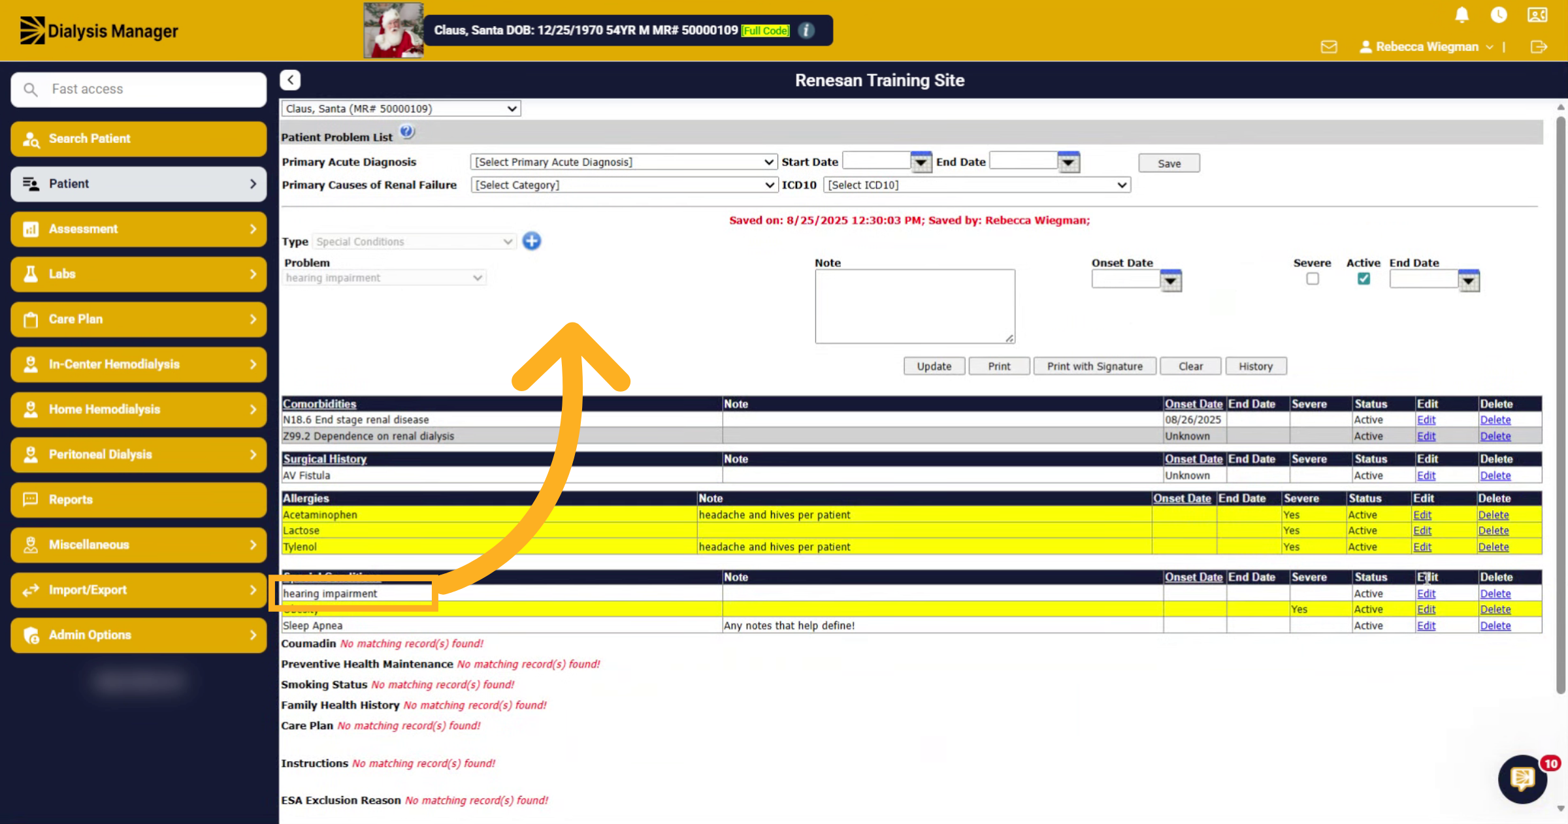Open the Reports sidebar item
The width and height of the screenshot is (1568, 824).
139,499
